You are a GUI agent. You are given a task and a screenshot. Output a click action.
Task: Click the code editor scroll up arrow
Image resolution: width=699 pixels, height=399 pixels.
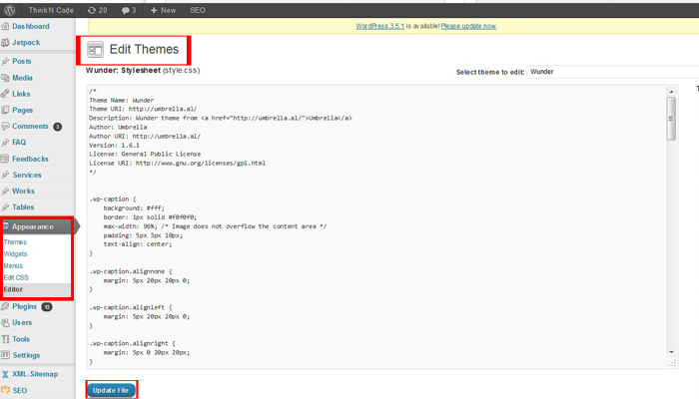click(x=671, y=92)
